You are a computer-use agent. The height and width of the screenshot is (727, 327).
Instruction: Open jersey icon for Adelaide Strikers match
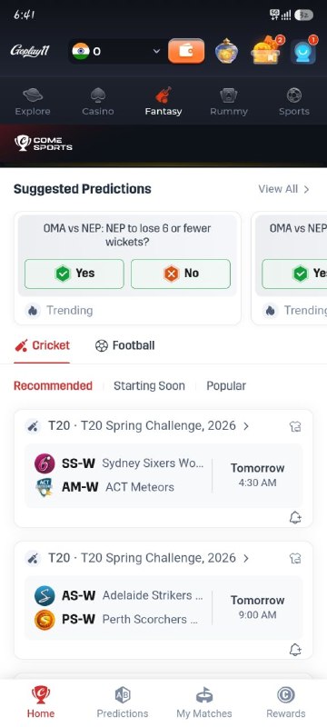point(295,558)
